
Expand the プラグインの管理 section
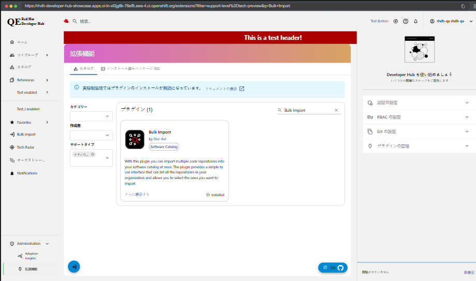(419, 146)
